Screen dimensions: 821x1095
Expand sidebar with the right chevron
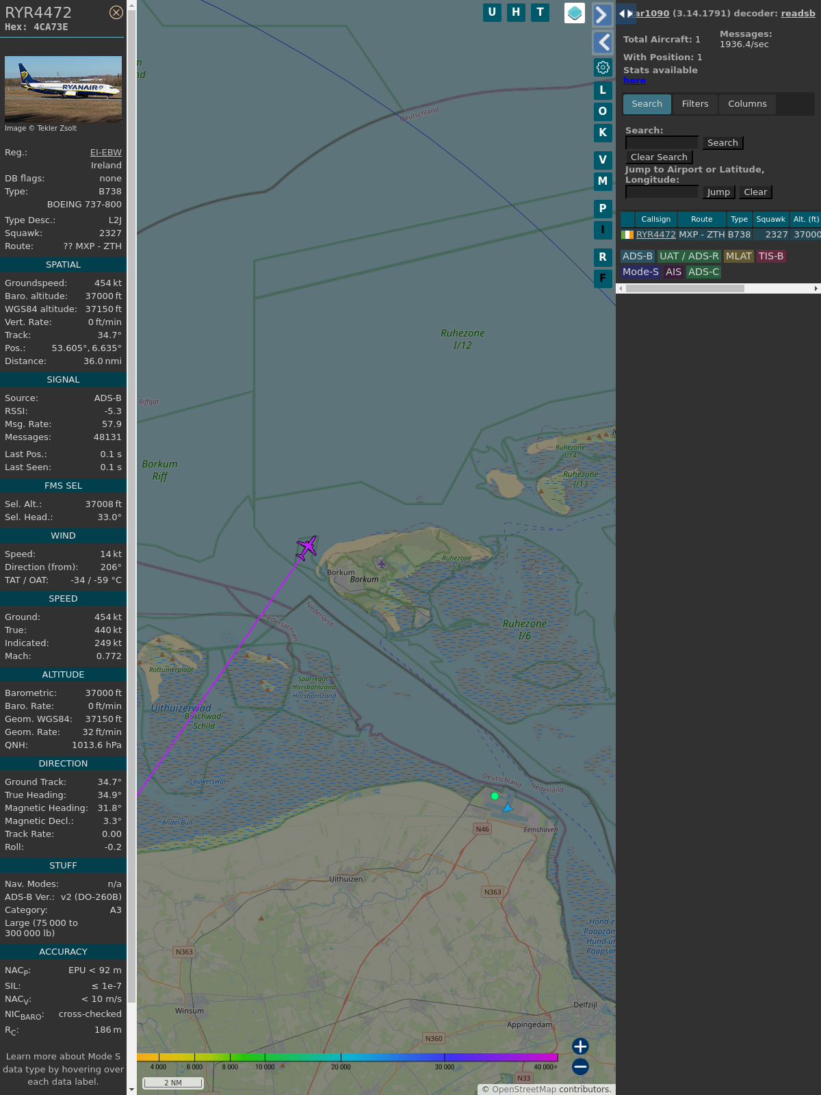click(x=602, y=14)
